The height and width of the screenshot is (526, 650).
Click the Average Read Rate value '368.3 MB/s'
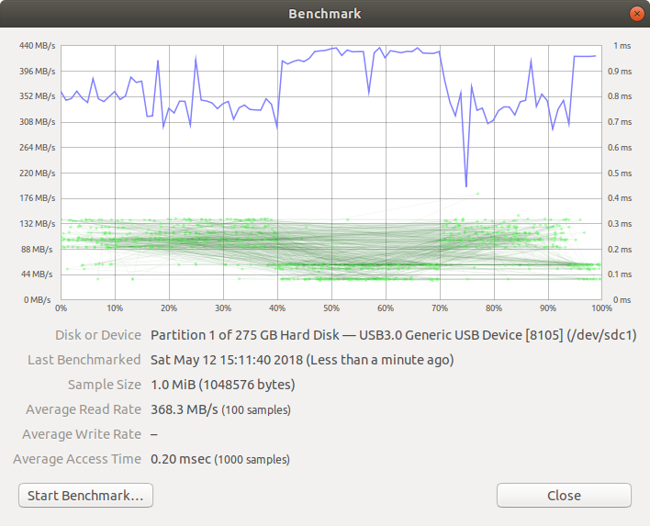184,409
